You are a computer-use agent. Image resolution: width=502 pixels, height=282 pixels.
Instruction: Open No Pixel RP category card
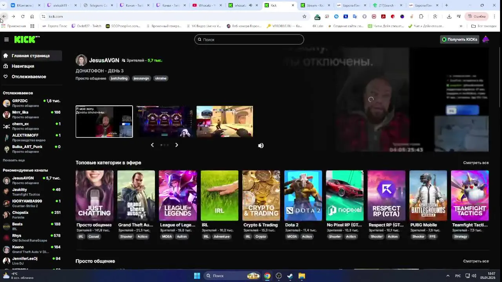(345, 195)
